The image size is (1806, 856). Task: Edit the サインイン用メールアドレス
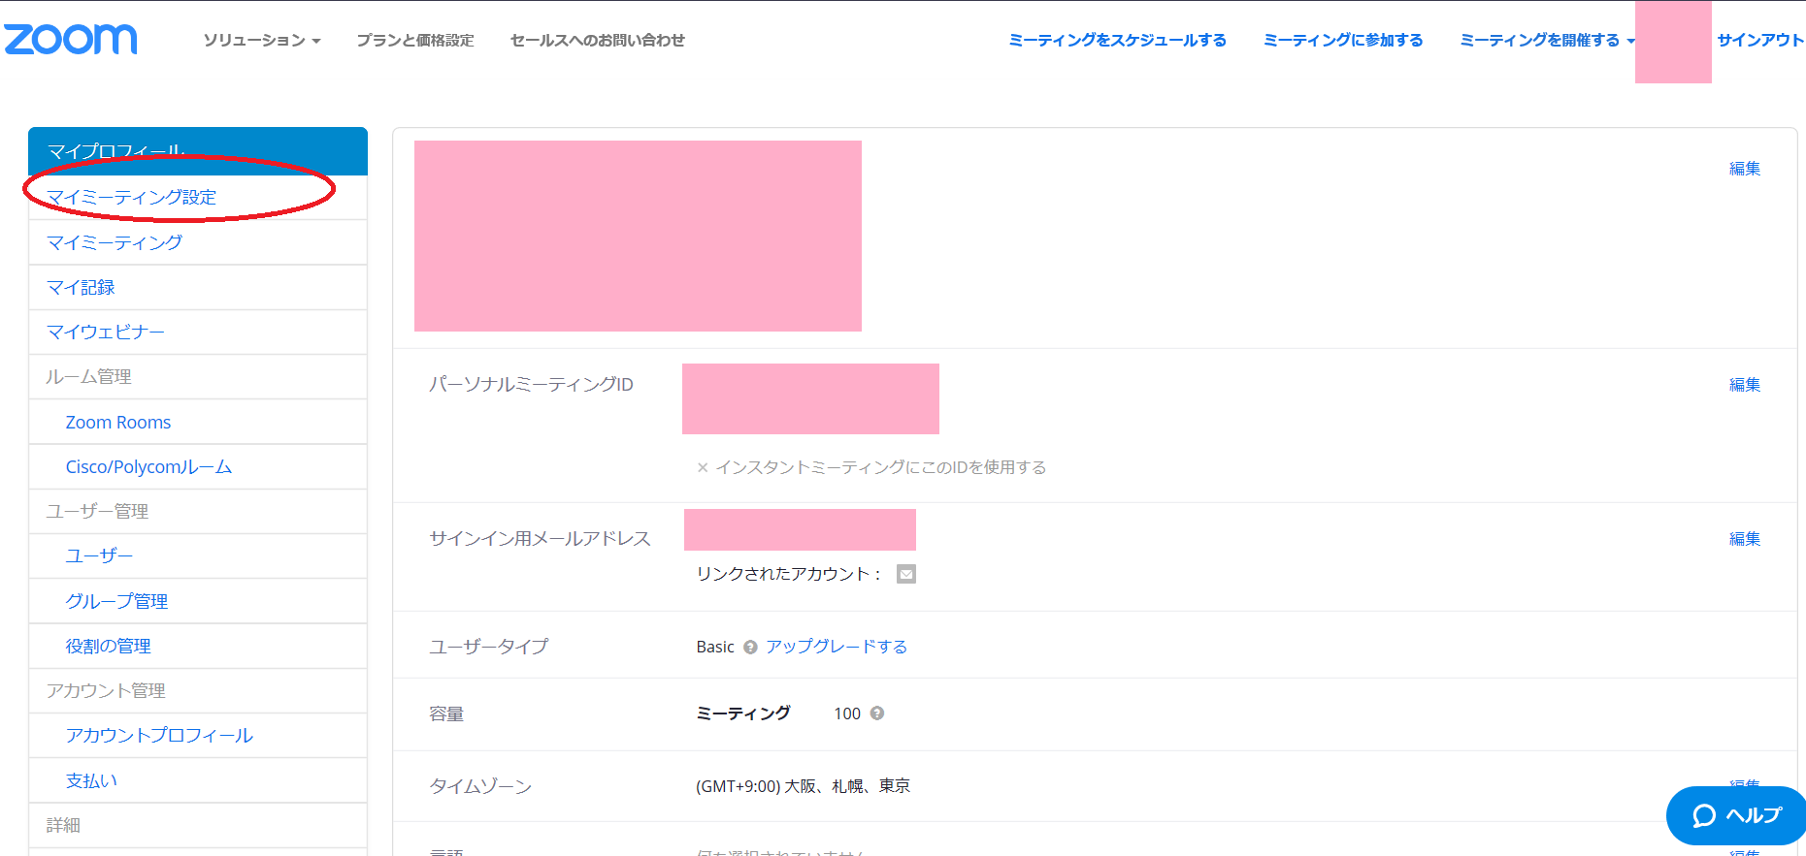[1744, 539]
